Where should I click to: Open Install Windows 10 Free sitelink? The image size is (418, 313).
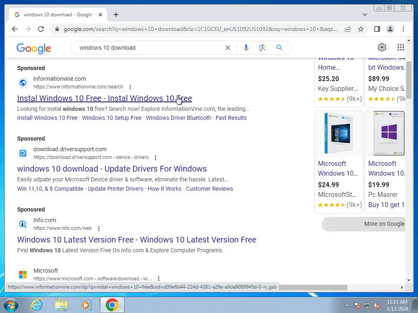(x=47, y=118)
